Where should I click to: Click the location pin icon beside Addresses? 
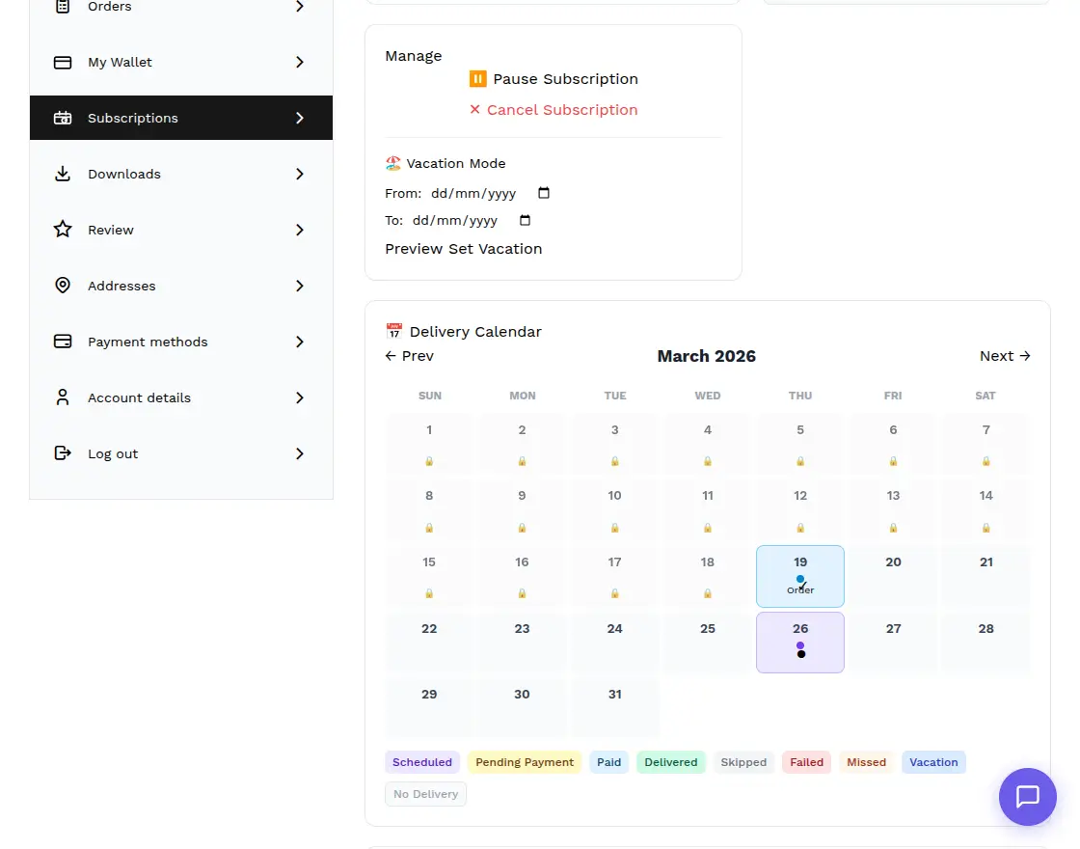63,286
